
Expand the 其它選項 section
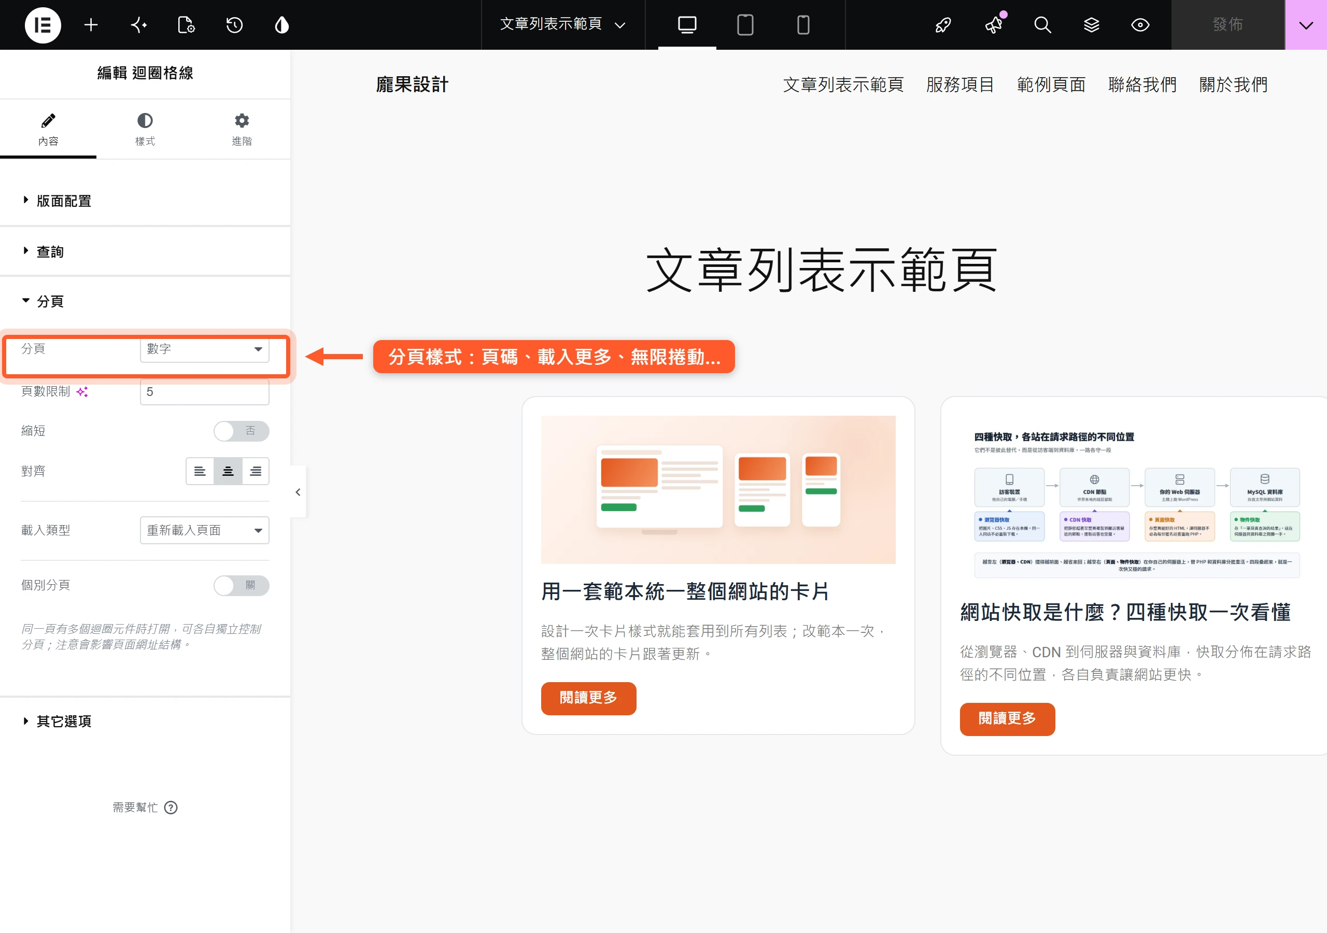pyautogui.click(x=145, y=721)
